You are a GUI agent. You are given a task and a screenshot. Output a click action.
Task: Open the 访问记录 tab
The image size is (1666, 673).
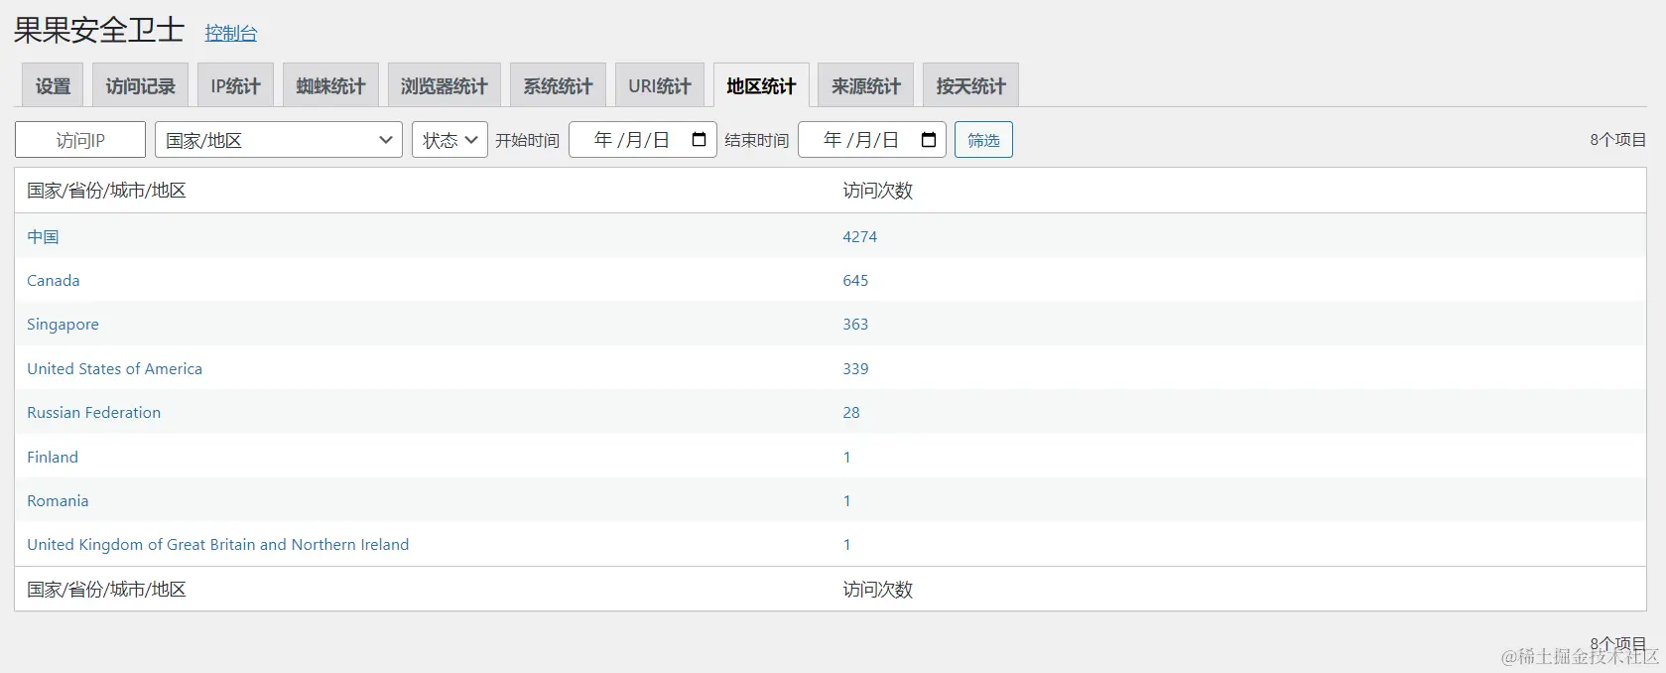[140, 85]
